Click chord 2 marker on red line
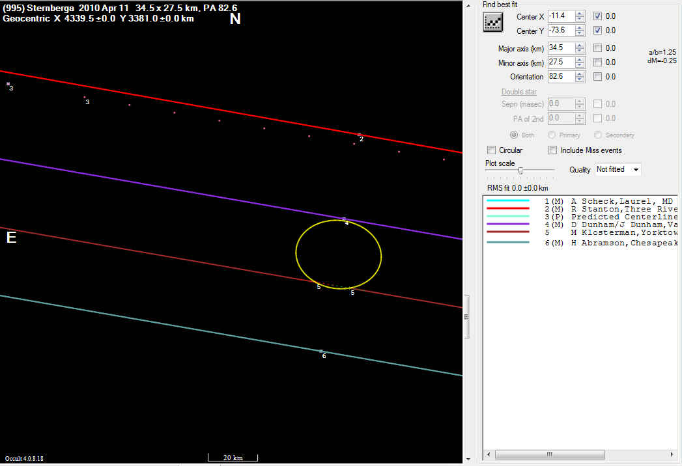The image size is (682, 466). coord(359,134)
